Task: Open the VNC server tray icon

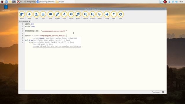Action: (x=161, y=2)
